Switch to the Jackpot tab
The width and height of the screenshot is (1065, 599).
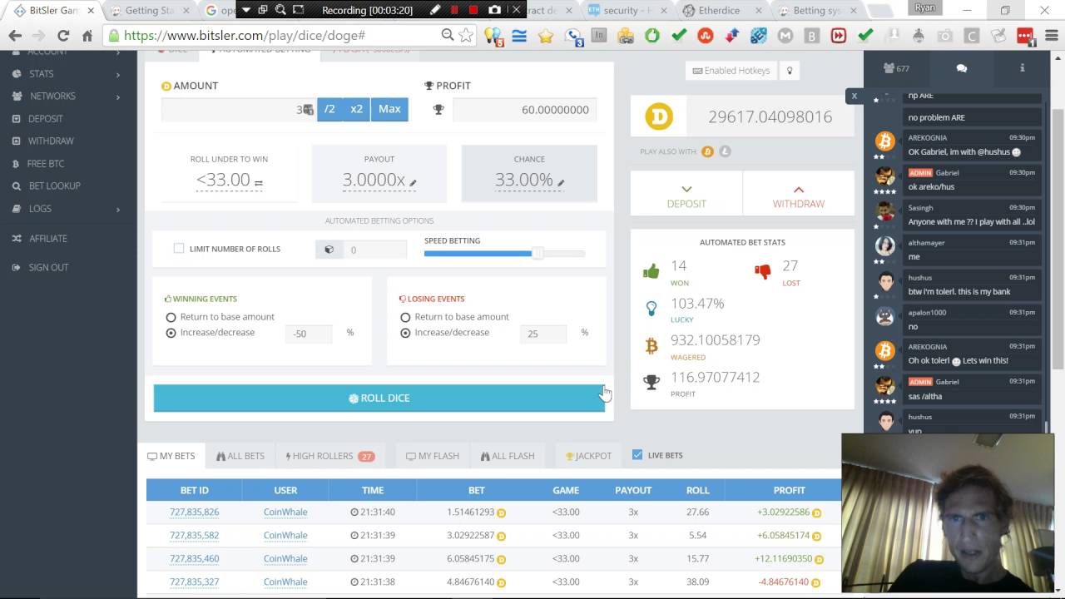(x=588, y=456)
